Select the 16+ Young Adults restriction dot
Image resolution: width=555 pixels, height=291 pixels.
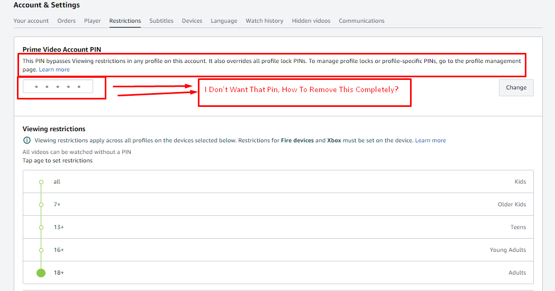tap(41, 250)
